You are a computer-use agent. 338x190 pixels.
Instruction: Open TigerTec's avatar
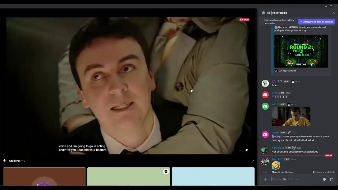[x=265, y=161]
